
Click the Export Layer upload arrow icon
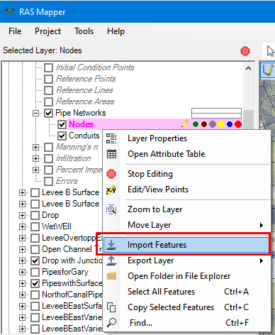click(111, 260)
